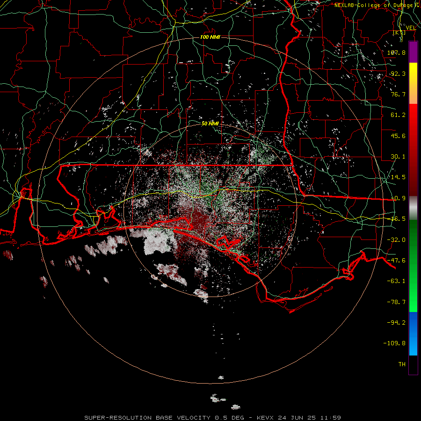Pick the purple segment of velocity scale

tap(413, 52)
